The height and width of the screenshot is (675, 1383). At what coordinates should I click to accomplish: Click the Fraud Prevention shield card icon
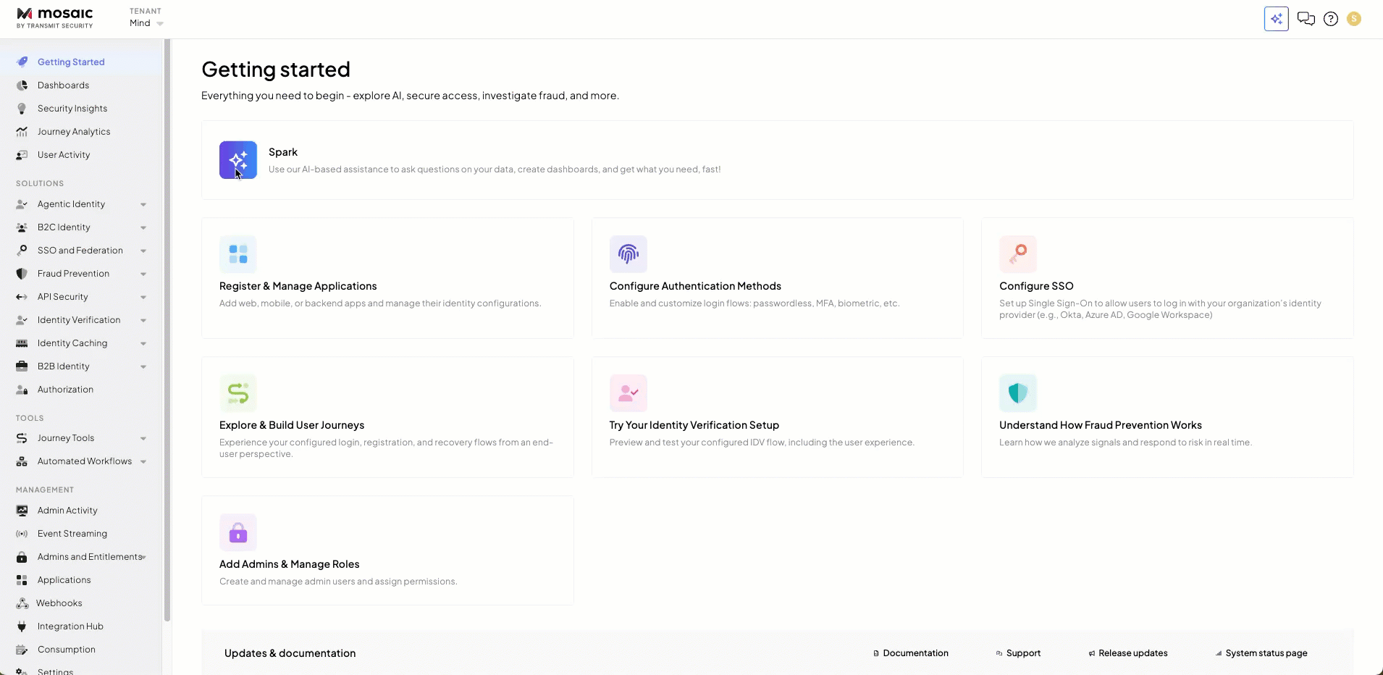(x=1017, y=393)
